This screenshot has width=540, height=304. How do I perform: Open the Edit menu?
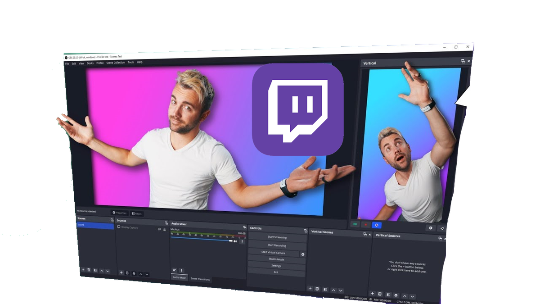(x=74, y=64)
